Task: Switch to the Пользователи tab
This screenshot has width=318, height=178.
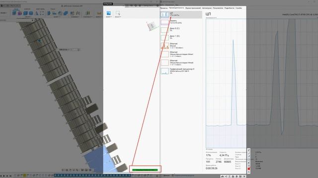Action: coord(218,8)
